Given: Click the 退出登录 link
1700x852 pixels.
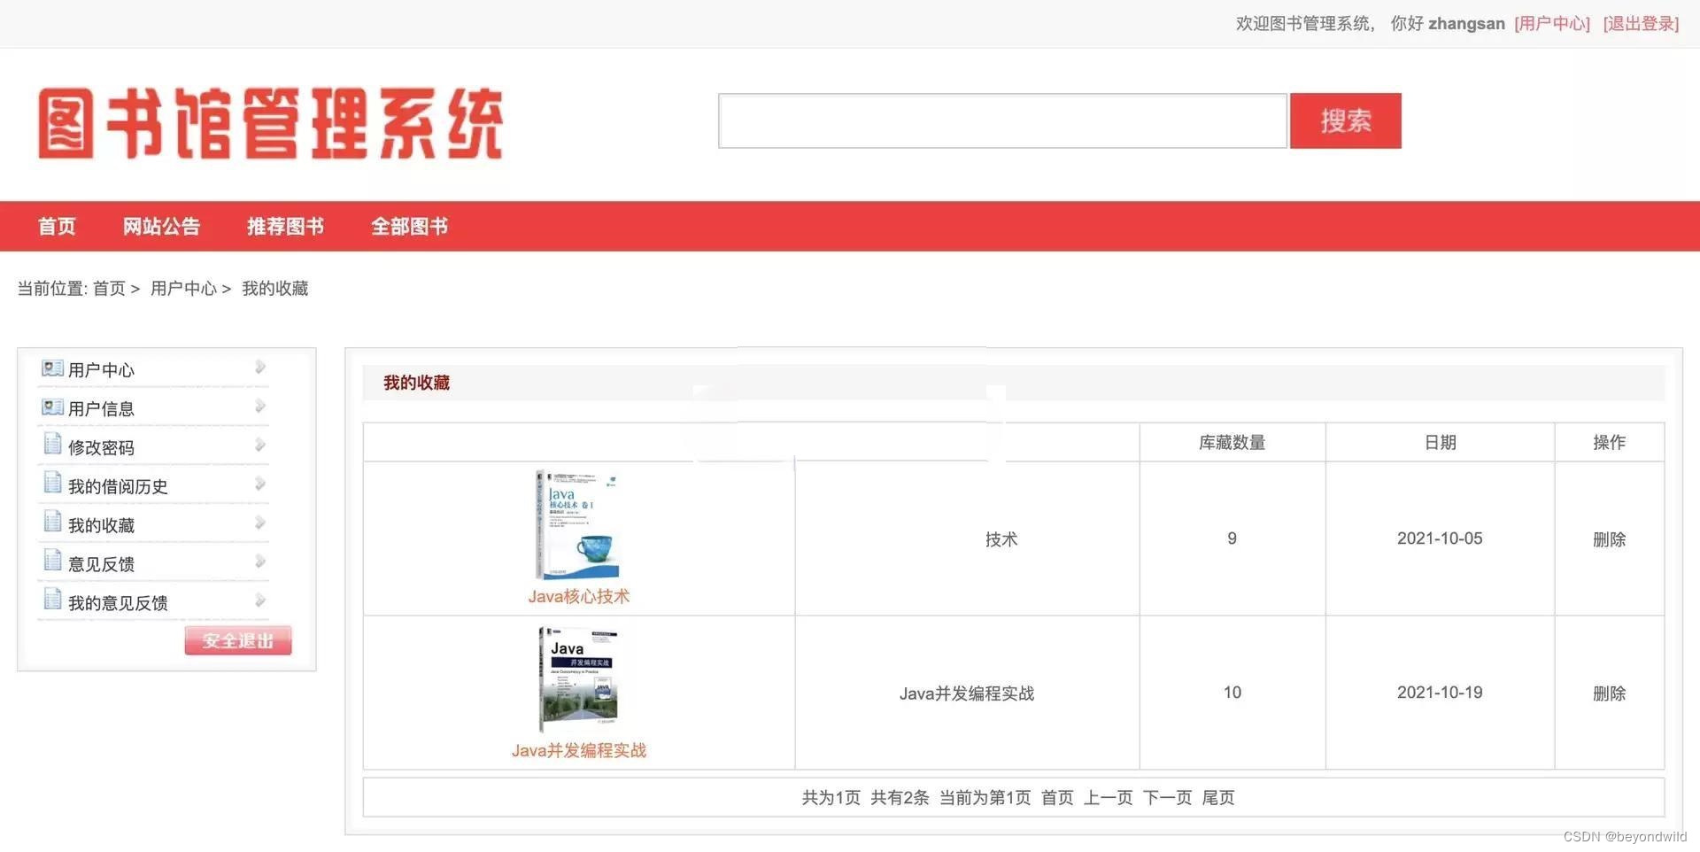Looking at the screenshot, I should point(1640,23).
